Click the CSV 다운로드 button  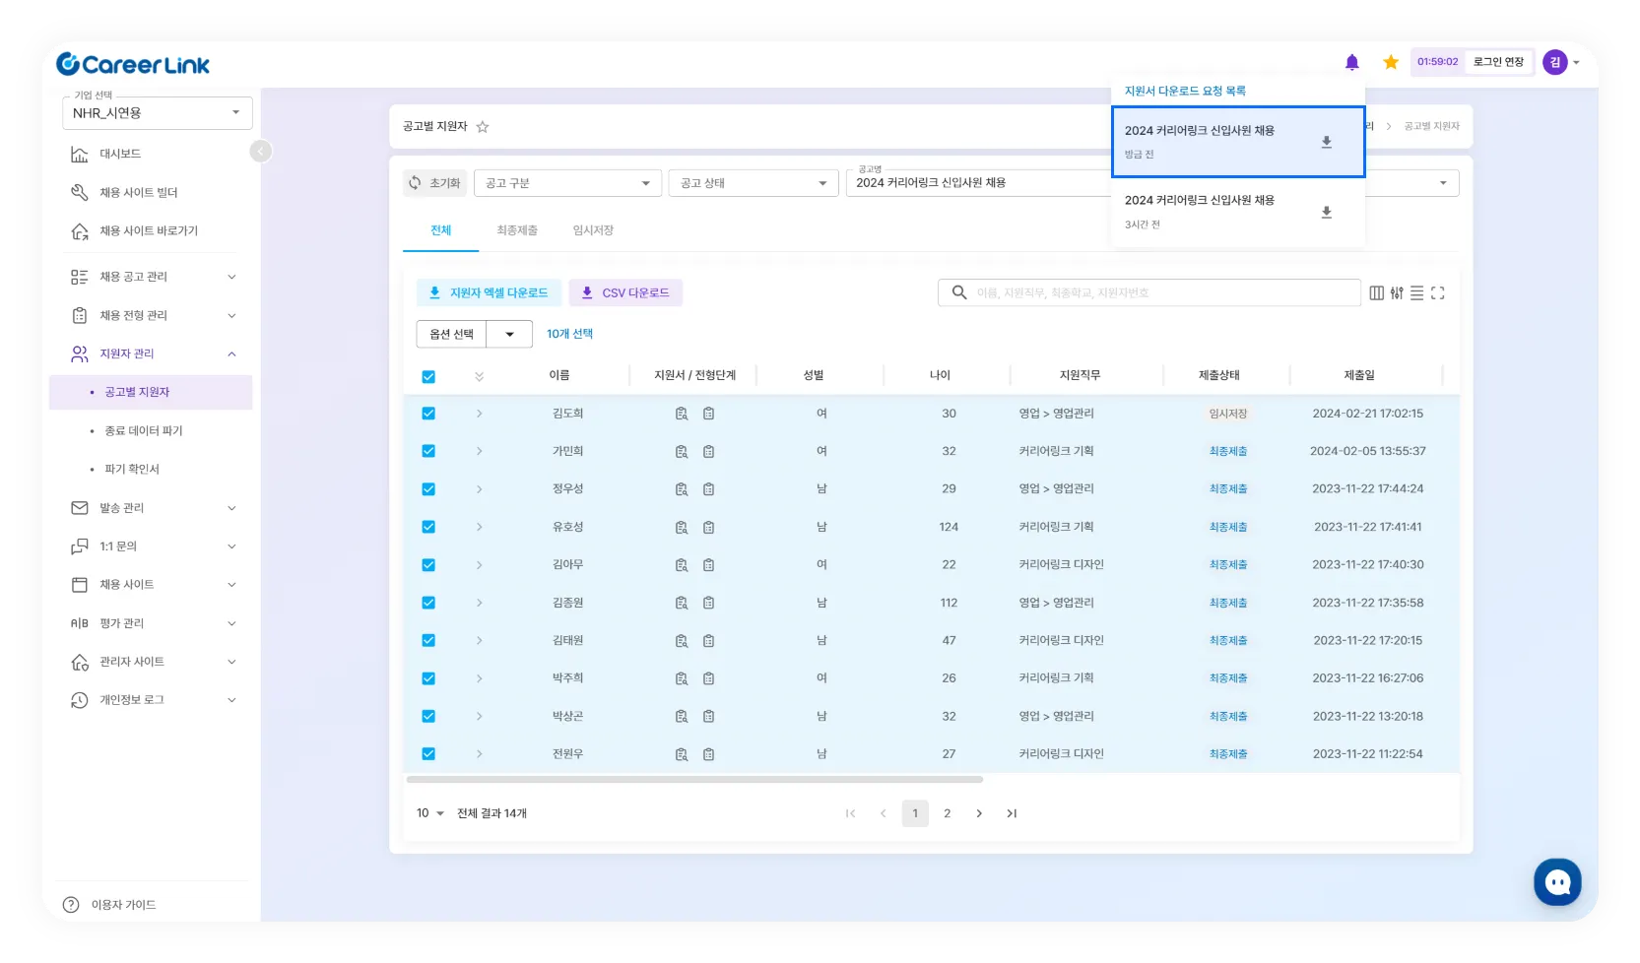[x=625, y=293]
